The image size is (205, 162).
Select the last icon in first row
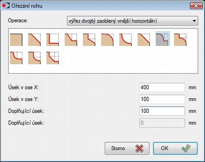click(x=180, y=40)
